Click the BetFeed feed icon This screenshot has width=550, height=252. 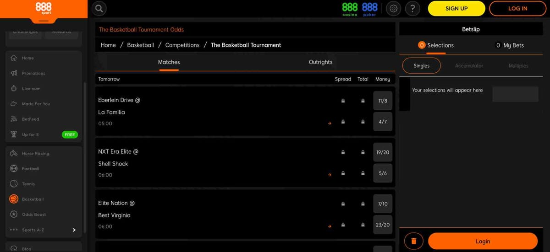(x=14, y=119)
